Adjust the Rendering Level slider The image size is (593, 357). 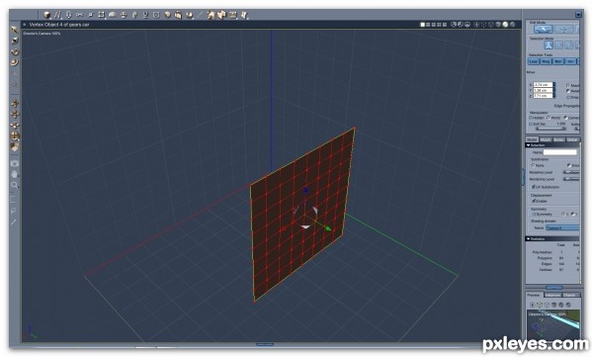[x=571, y=179]
